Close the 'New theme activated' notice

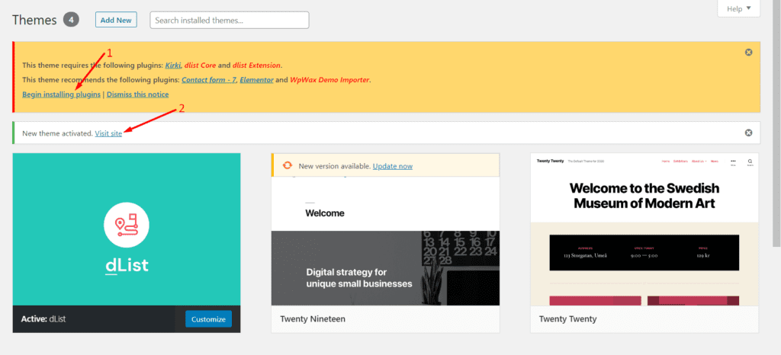click(748, 133)
